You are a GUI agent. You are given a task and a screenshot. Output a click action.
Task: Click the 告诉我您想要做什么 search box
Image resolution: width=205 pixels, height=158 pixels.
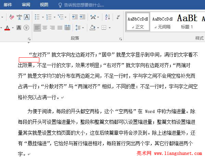pos(81,5)
